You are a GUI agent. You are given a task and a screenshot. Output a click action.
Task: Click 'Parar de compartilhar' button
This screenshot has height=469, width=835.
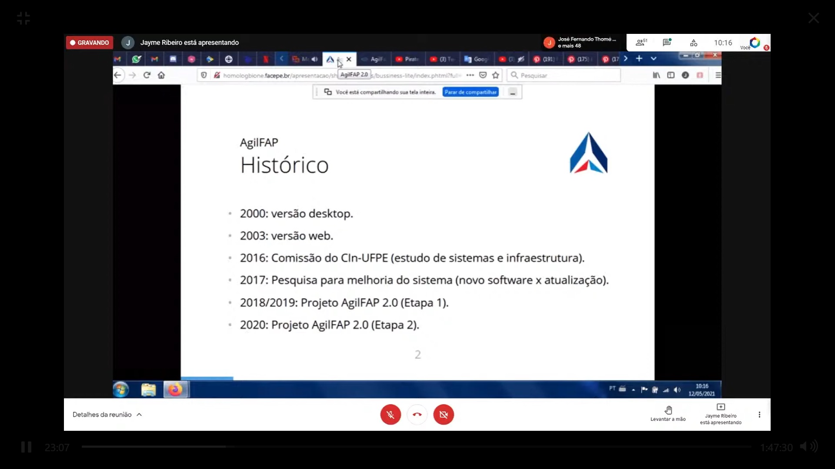pos(471,92)
